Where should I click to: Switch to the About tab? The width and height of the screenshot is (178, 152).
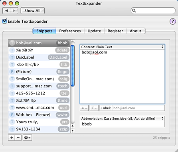click(x=135, y=31)
